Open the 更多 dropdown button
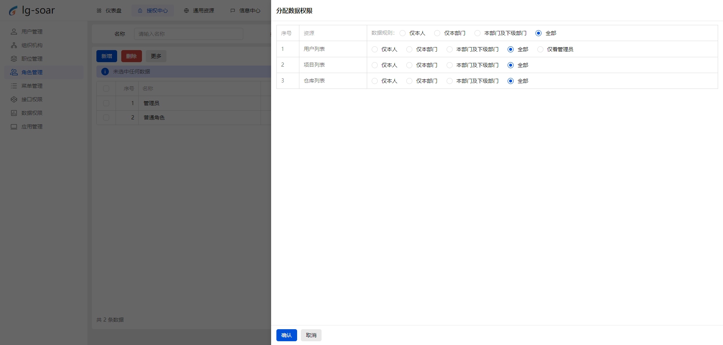The height and width of the screenshot is (345, 723). pos(156,56)
